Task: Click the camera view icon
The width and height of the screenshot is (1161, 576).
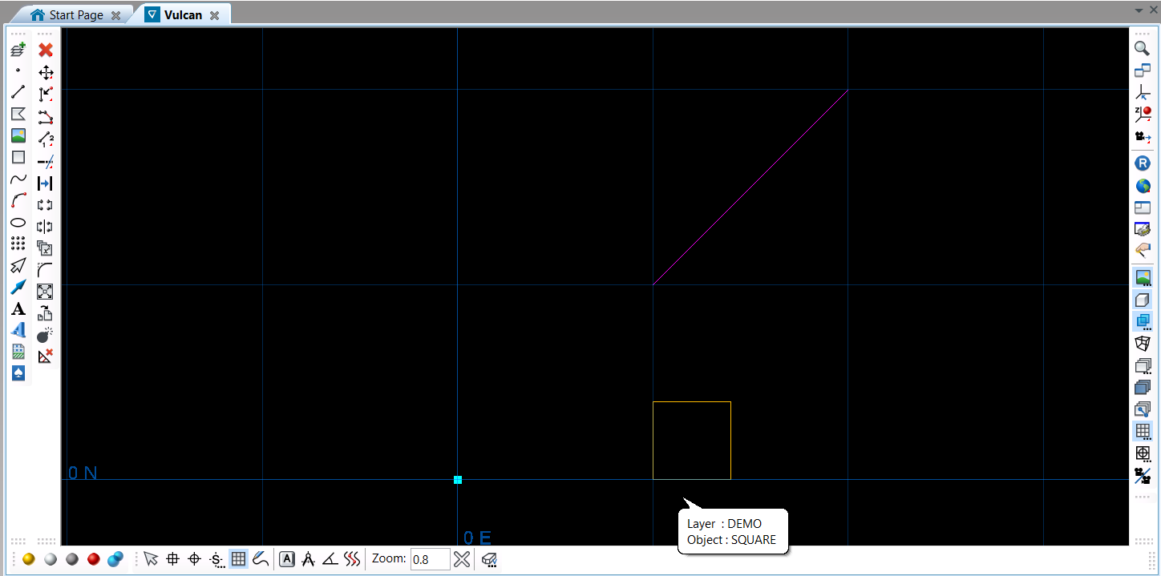Action: 1143,137
